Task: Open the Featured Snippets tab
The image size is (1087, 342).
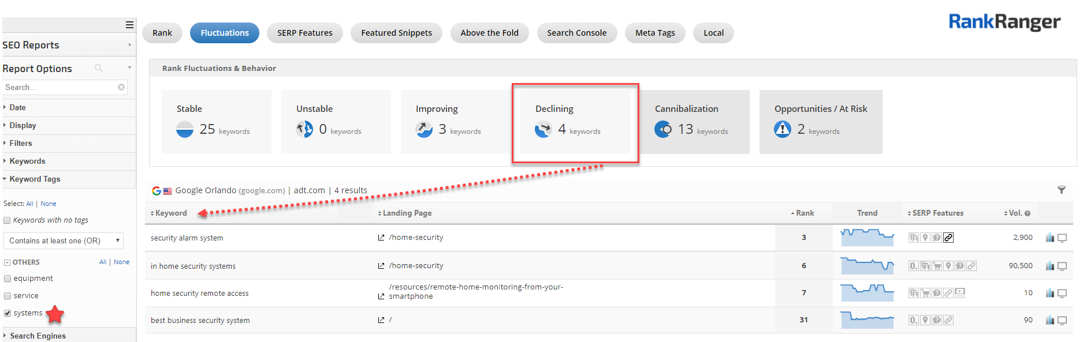Action: point(396,33)
